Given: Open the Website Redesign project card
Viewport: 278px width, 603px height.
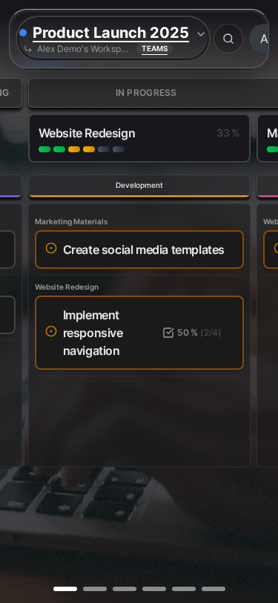Looking at the screenshot, I should click(139, 138).
